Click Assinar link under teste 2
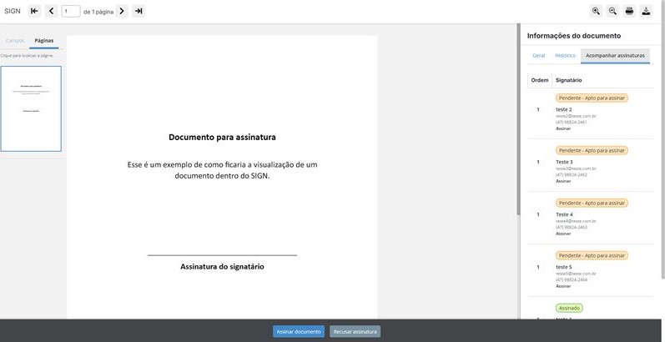The width and height of the screenshot is (665, 342). pos(563,128)
